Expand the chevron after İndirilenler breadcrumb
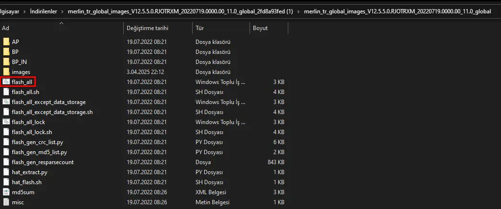Image resolution: width=501 pixels, height=209 pixels. [x=62, y=11]
